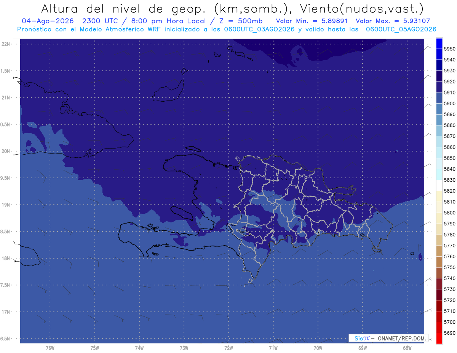Click the '5930' colorbar label
The width and height of the screenshot is (457, 353).
tap(449, 71)
